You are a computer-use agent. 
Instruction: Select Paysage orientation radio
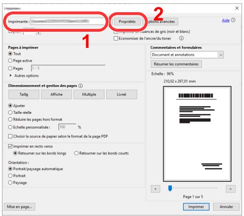click(x=10, y=182)
